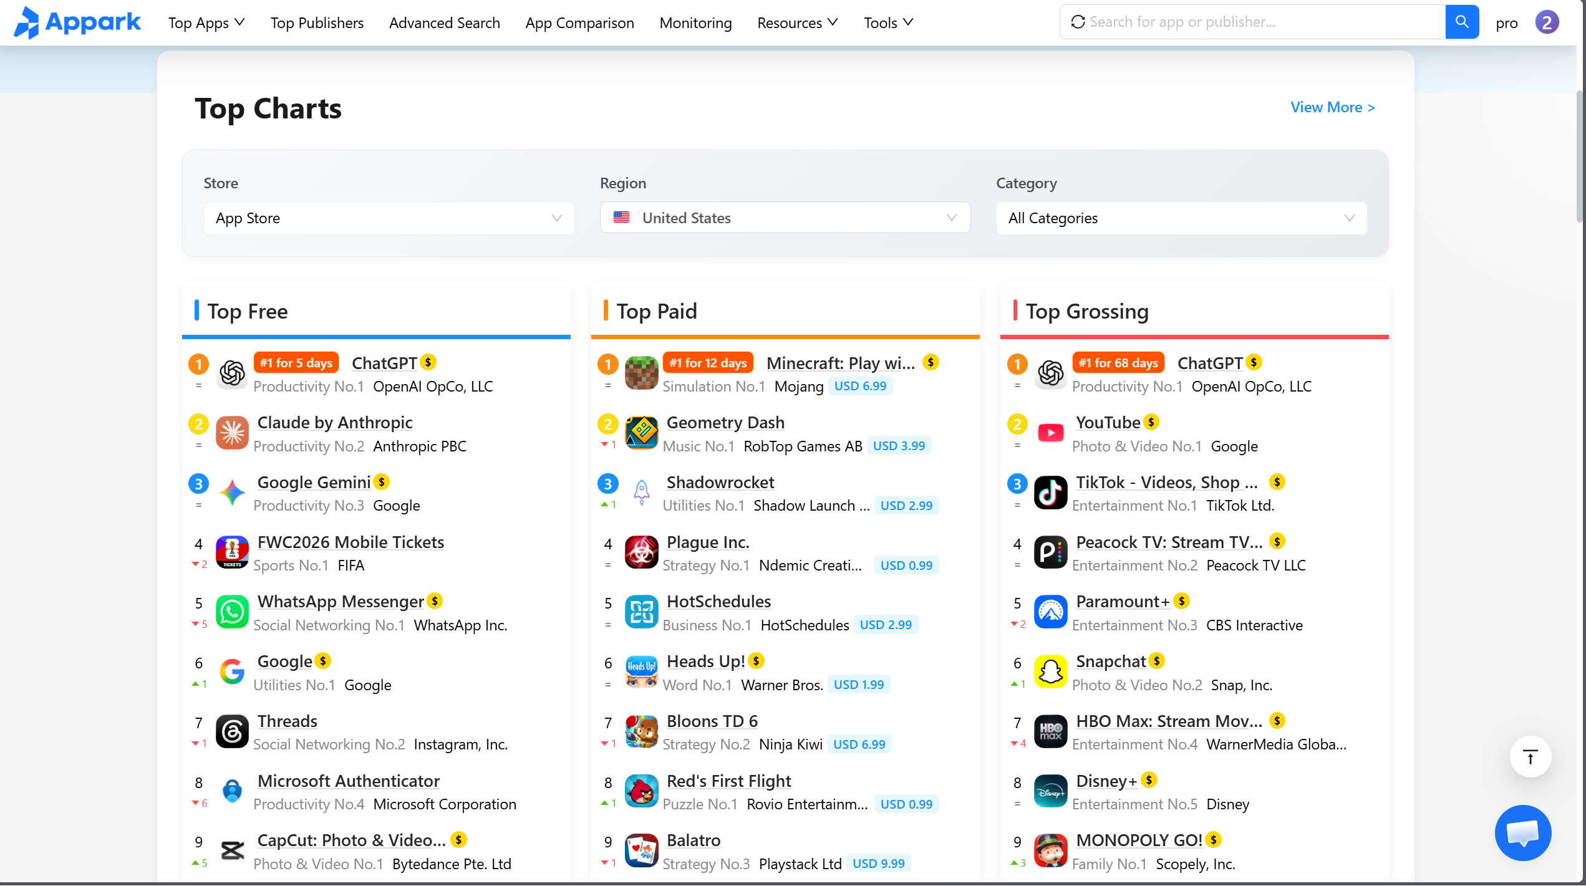This screenshot has height=886, width=1586.
Task: Expand the Resources menu
Action: point(797,23)
